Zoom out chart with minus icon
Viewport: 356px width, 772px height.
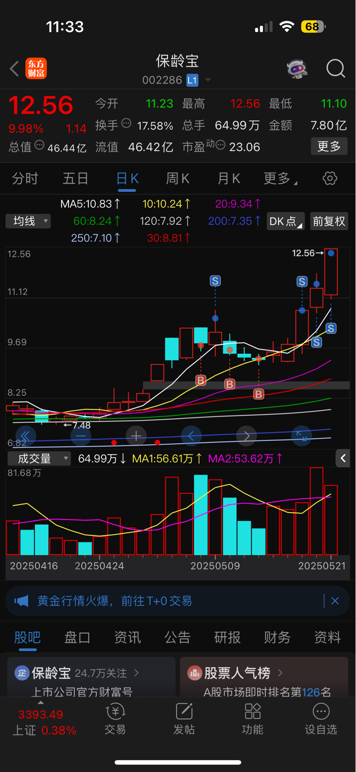[81, 436]
